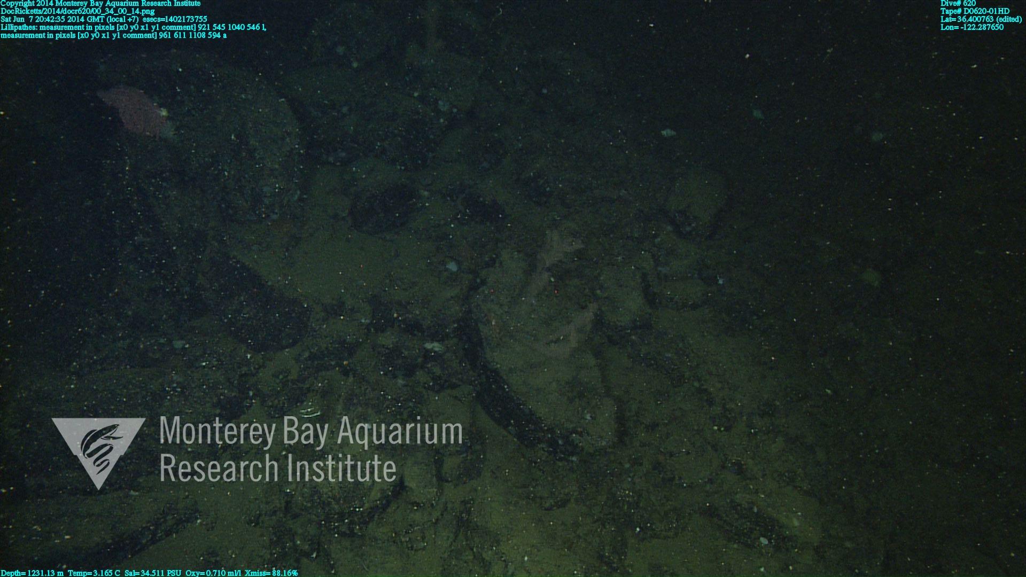This screenshot has height=577, width=1026.
Task: Click the Xmiss= 88.16% readout
Action: click(x=271, y=573)
